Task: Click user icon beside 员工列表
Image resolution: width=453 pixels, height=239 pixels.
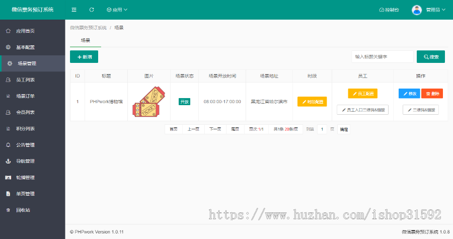Action: [x=8, y=79]
